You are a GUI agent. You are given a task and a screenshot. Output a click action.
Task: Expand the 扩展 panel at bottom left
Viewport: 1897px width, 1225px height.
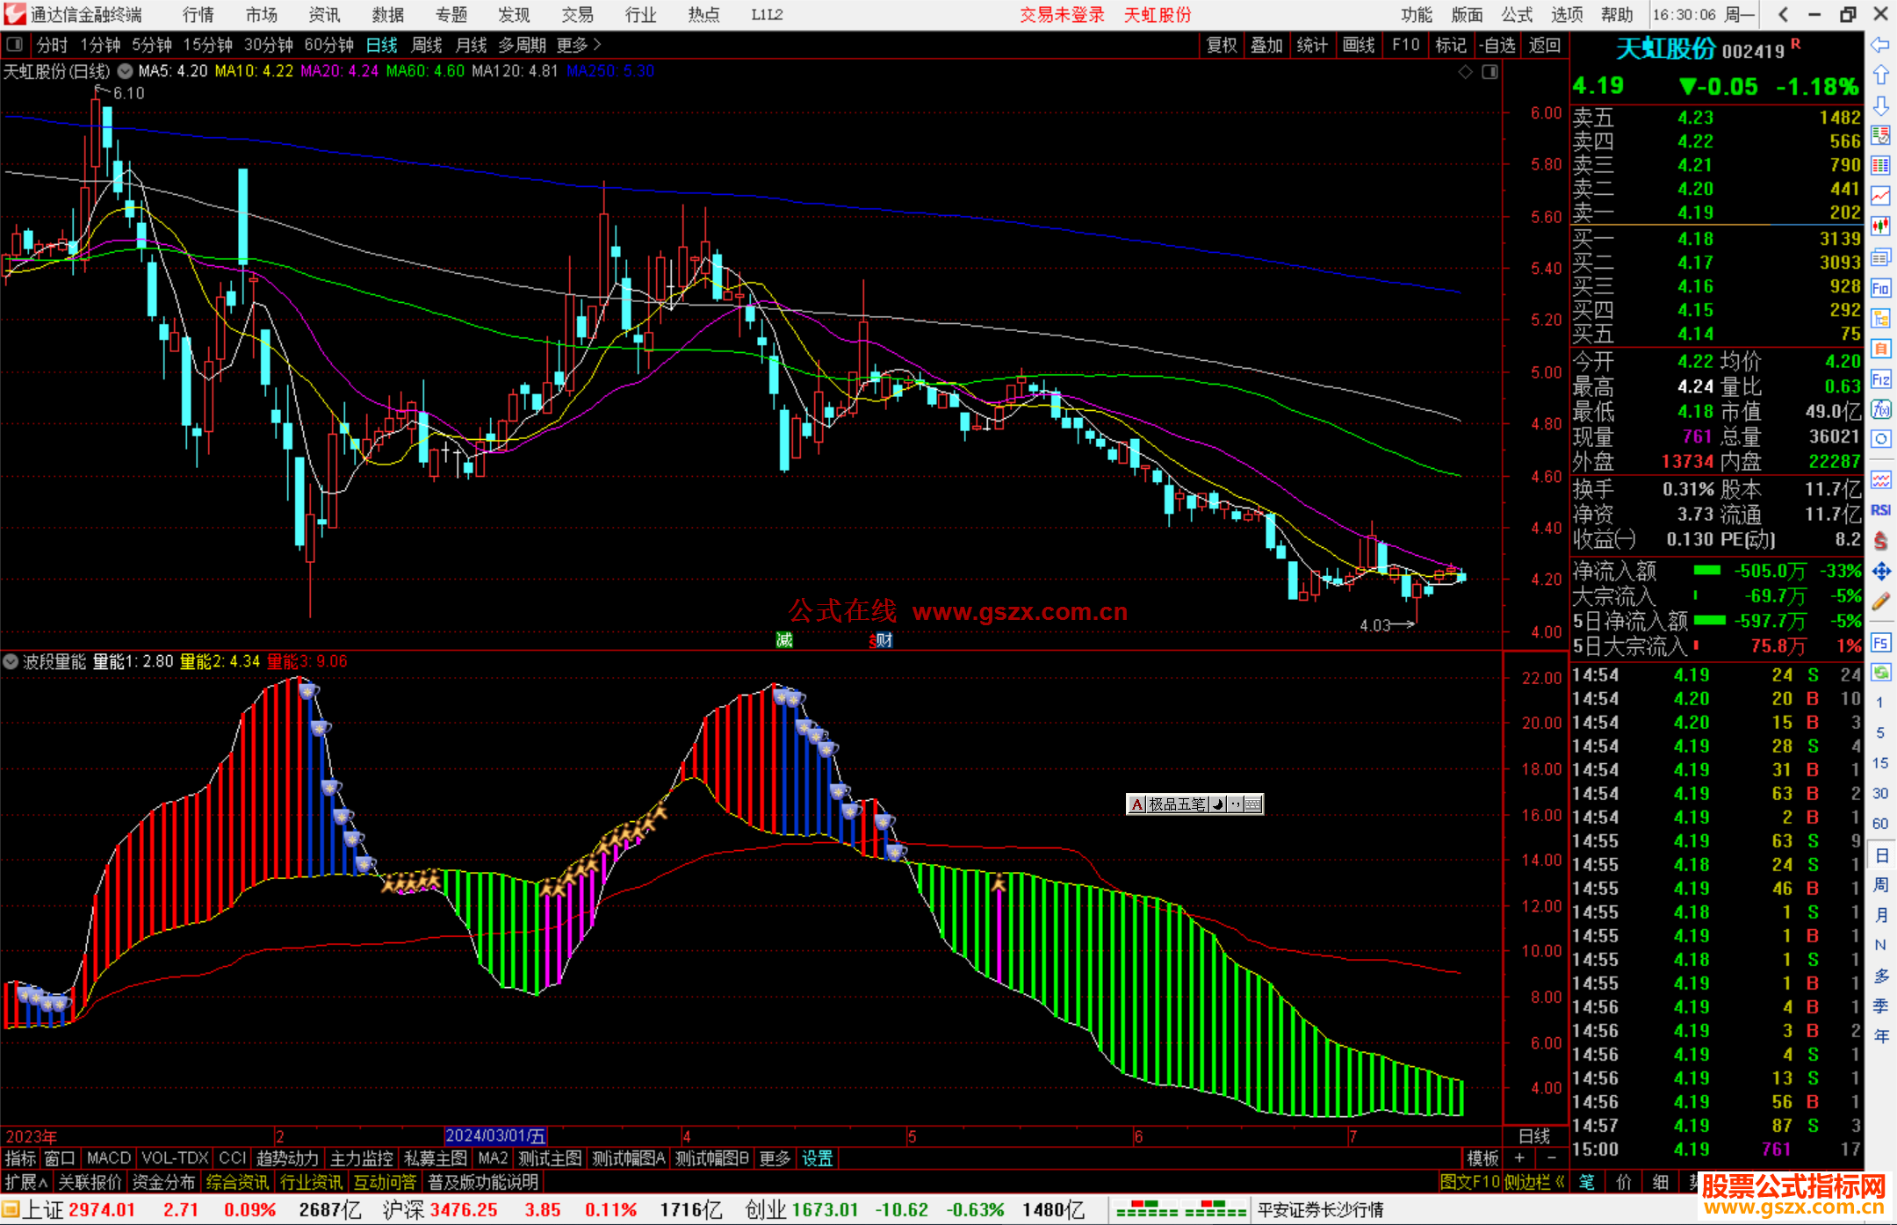point(26,1182)
